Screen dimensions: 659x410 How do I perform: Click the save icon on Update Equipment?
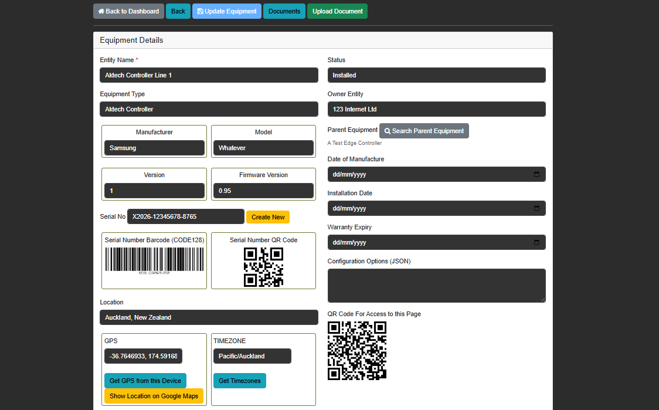[200, 11]
